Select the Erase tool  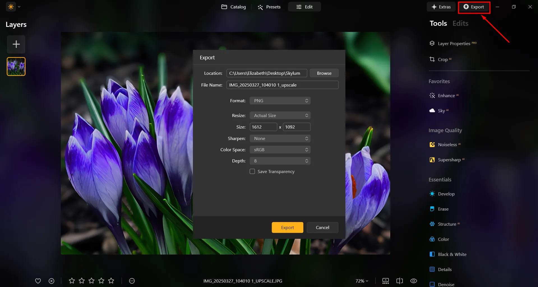439,209
